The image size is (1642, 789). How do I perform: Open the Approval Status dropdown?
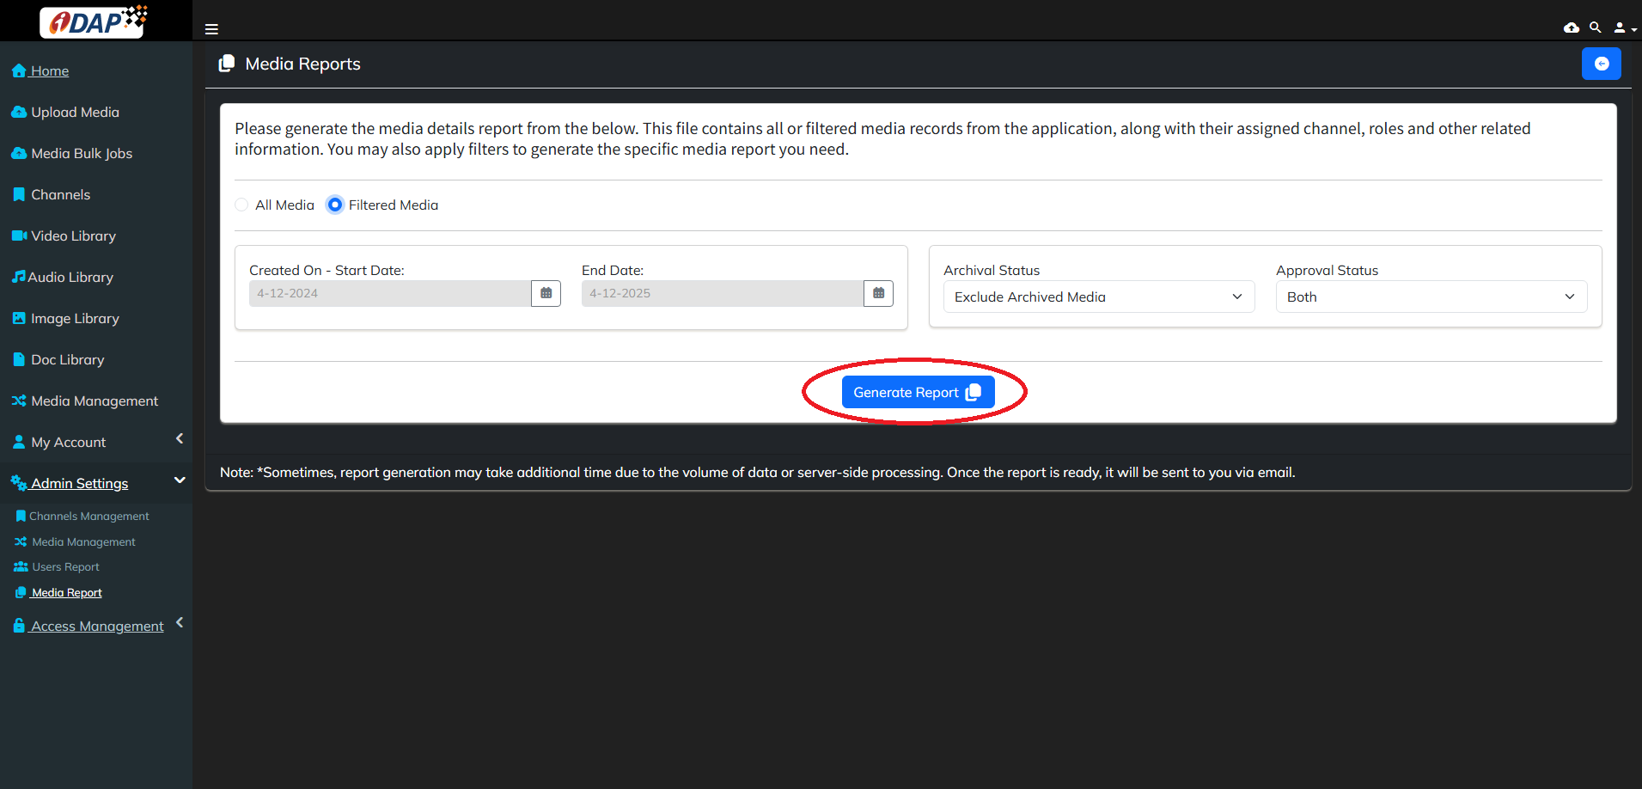tap(1431, 297)
